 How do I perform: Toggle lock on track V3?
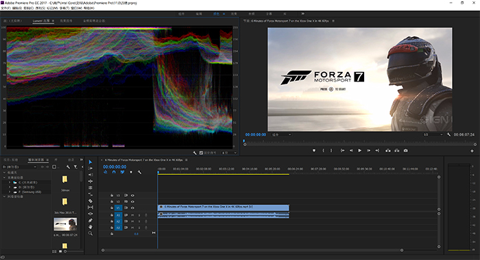click(112, 196)
